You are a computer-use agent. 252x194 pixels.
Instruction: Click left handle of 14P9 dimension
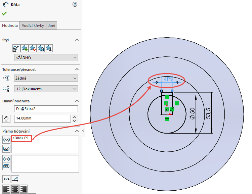pos(157,82)
